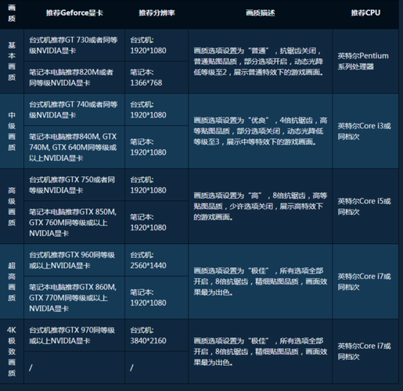This screenshot has width=403, height=391.
Task: Click desktop 1920*1080 cell in 高级画质 row
Action: (x=157, y=185)
